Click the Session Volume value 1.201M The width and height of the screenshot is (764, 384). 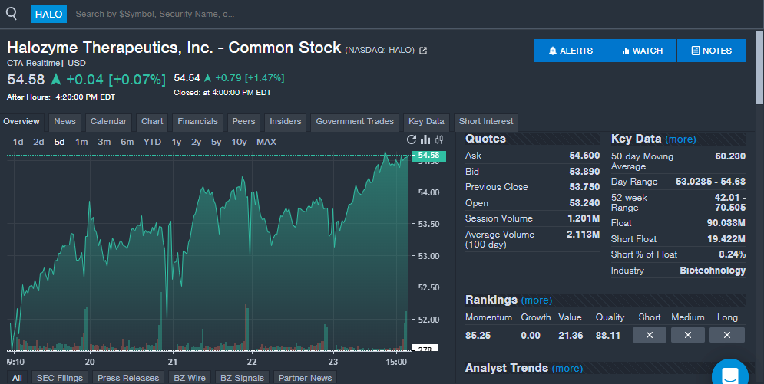584,218
